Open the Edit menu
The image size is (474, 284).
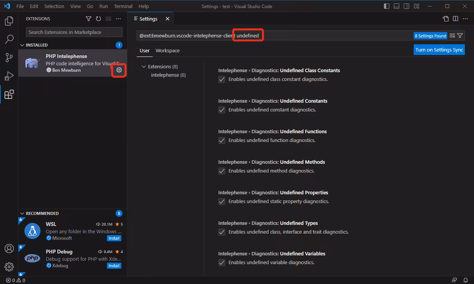click(34, 6)
